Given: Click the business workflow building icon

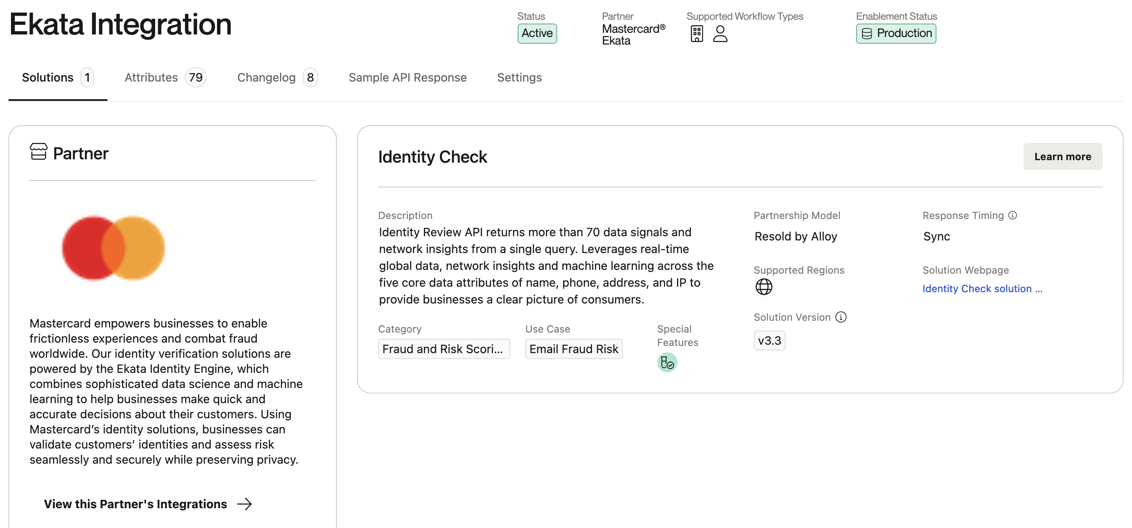Looking at the screenshot, I should [696, 34].
